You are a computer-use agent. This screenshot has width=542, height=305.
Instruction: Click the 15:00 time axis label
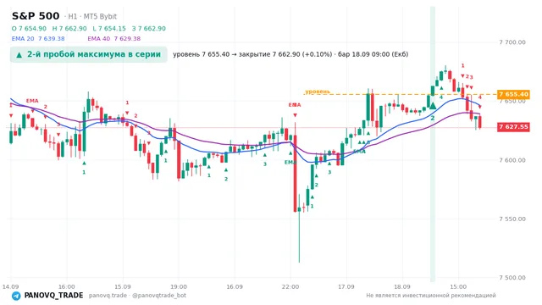(x=458, y=286)
